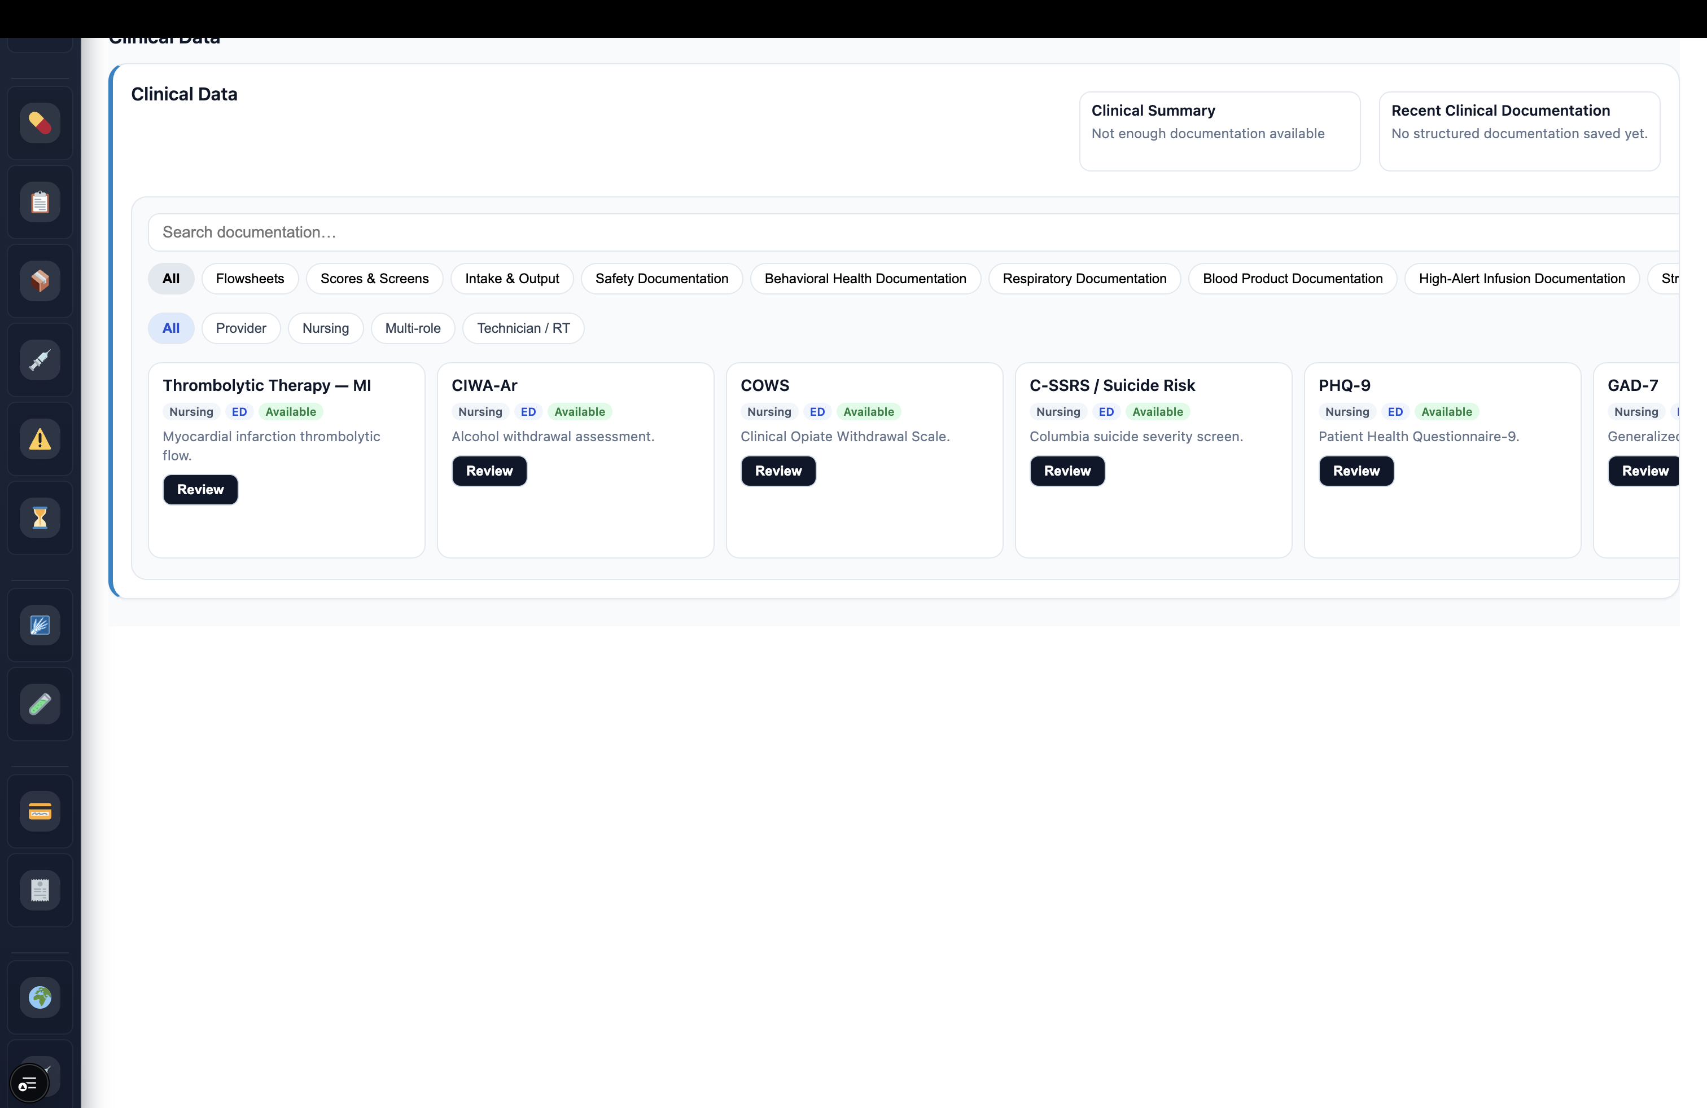Click 'Not enough documentation available' text
This screenshot has height=1108, width=1707.
1208,133
